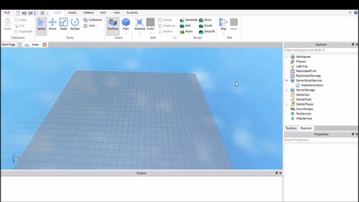Select TestService in Explorer
The image size is (359, 202).
click(x=303, y=114)
